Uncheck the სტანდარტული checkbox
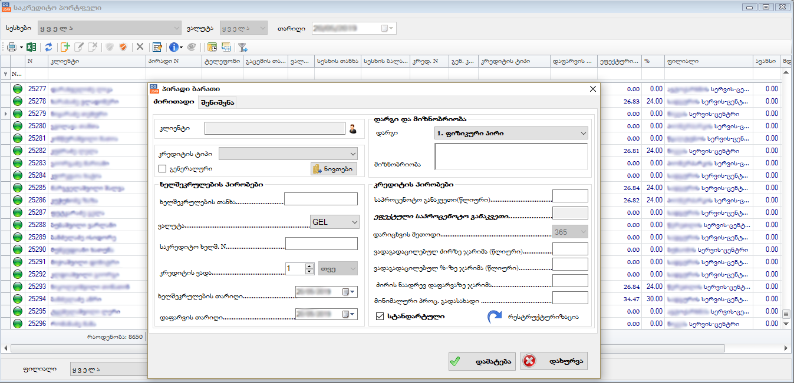The width and height of the screenshot is (794, 383). (380, 317)
